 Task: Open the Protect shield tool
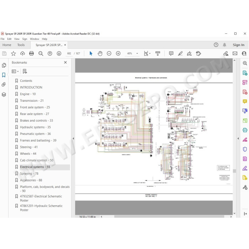[245, 149]
